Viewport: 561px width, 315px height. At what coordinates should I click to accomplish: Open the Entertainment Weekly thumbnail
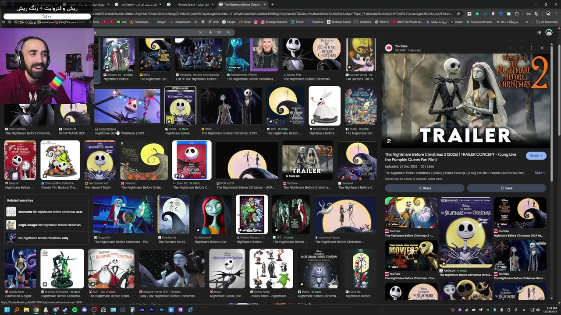point(252,55)
